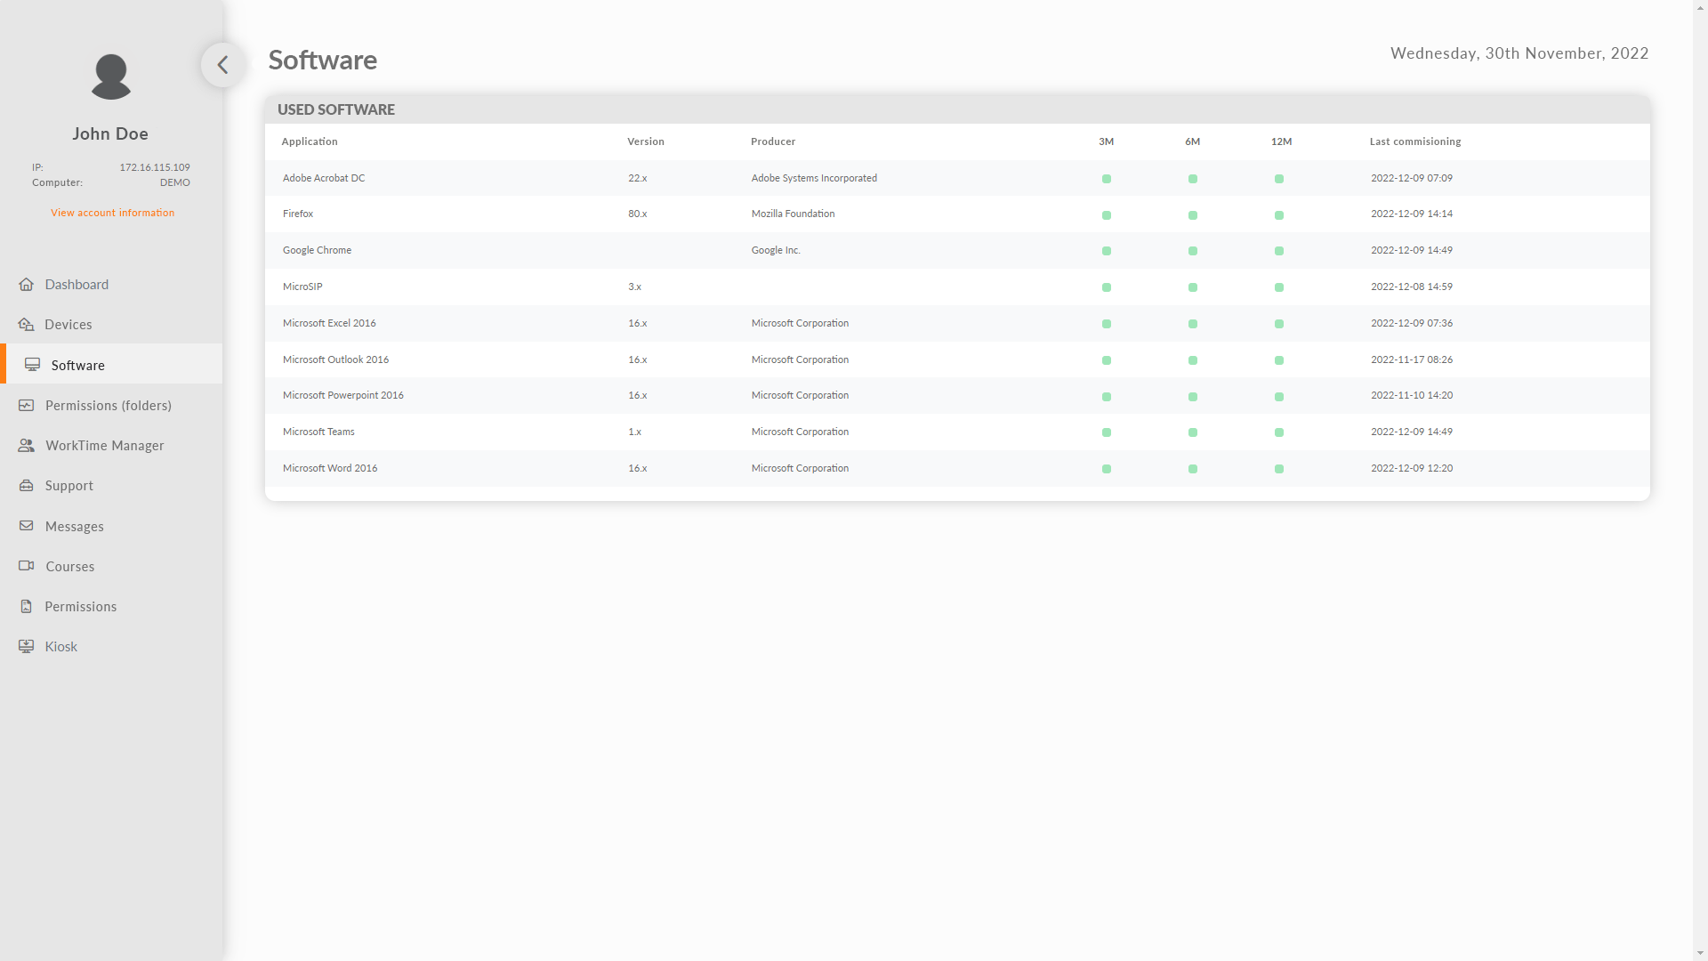The height and width of the screenshot is (961, 1708).
Task: Click version 3.x of MicroSIP
Action: click(634, 287)
